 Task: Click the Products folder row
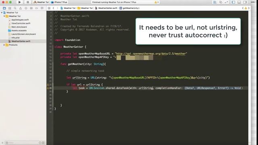point(23,45)
